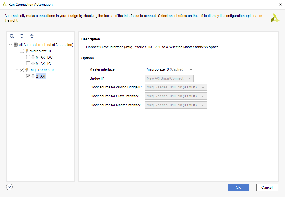Viewport: 285px width, 197px height.
Task: Open the Bridge IP dropdown
Action: point(169,78)
